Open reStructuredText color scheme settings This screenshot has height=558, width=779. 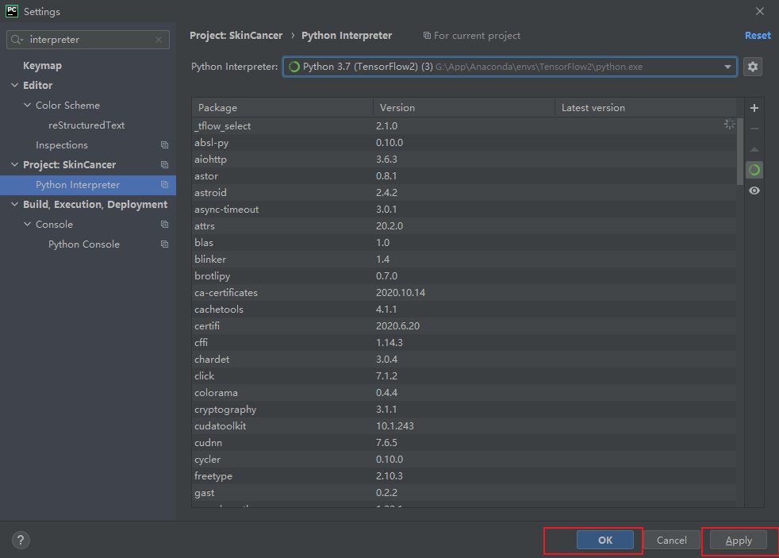point(86,125)
